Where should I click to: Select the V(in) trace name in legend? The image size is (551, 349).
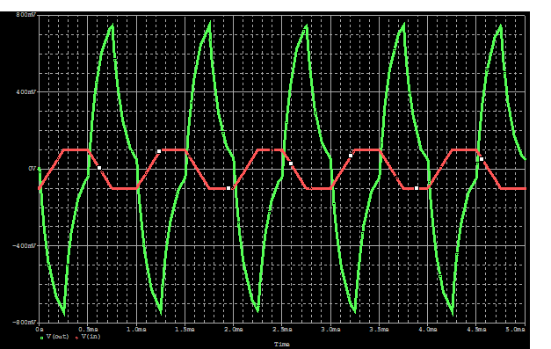(91, 337)
